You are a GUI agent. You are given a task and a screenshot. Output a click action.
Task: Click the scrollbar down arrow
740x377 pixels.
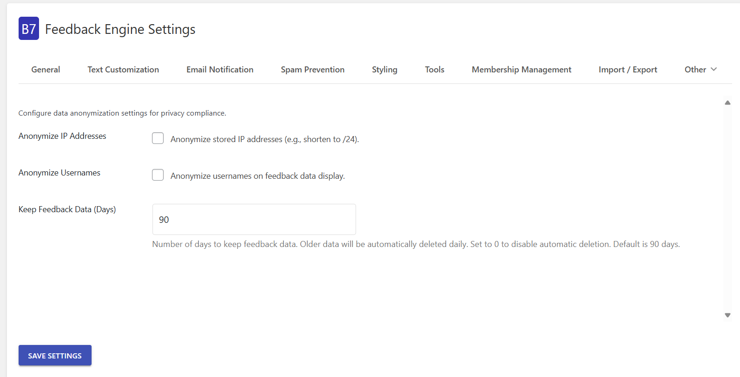point(727,315)
